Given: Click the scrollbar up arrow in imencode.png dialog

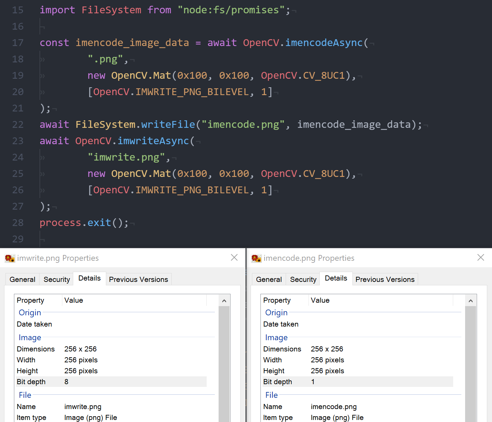Looking at the screenshot, I should tap(471, 300).
